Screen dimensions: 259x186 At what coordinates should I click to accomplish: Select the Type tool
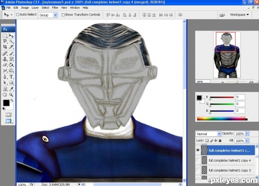(11, 77)
